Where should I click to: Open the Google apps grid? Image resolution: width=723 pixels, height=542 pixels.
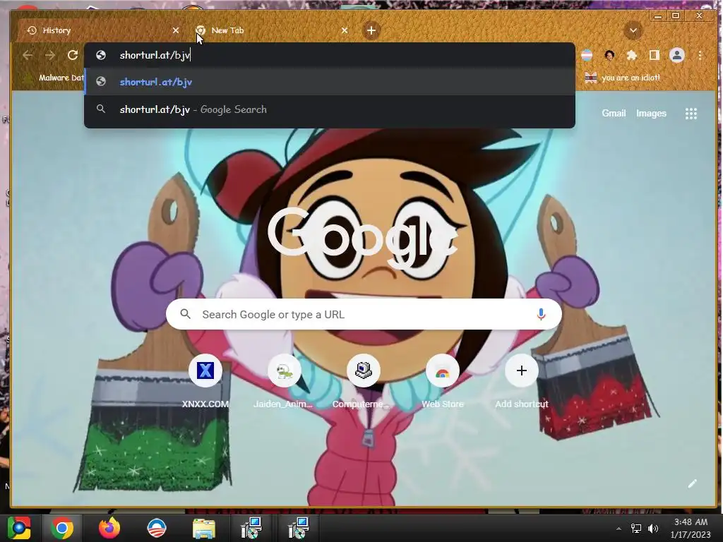691,114
